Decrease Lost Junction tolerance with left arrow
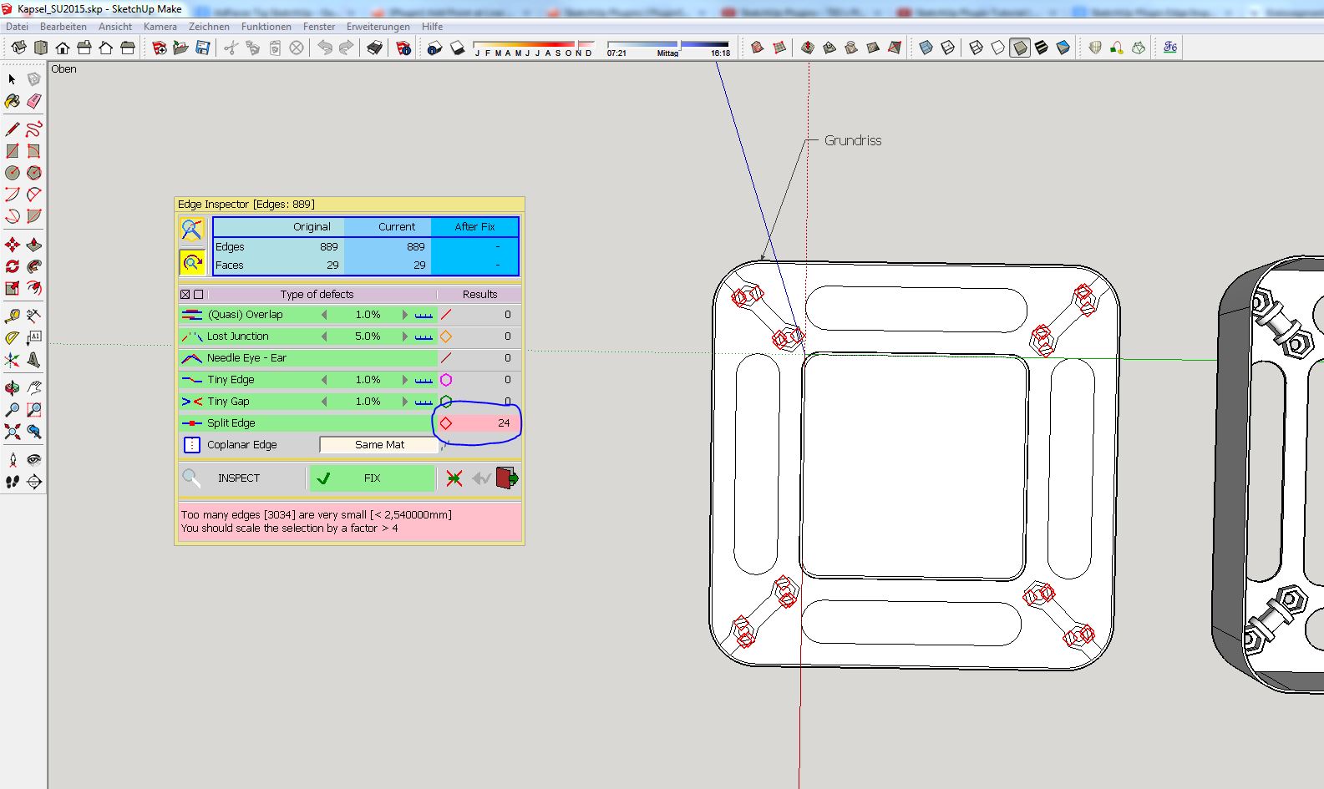The width and height of the screenshot is (1324, 789). 324,336
